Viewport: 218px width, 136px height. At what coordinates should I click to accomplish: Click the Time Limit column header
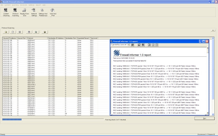[x=94, y=38]
